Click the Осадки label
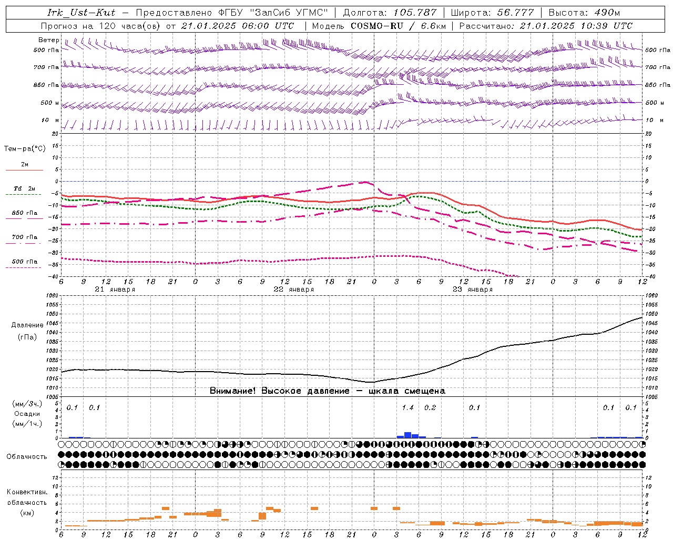Image resolution: width=673 pixels, height=539 pixels. coord(27,414)
